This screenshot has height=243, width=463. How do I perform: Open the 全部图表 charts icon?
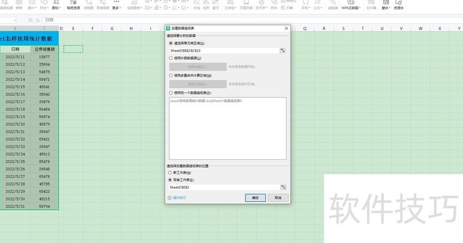pyautogui.click(x=133, y=7)
